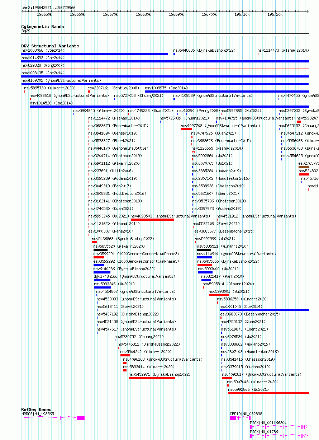
Task: Select nsv4749223 (Quan2021) variant
Action: 151,111
